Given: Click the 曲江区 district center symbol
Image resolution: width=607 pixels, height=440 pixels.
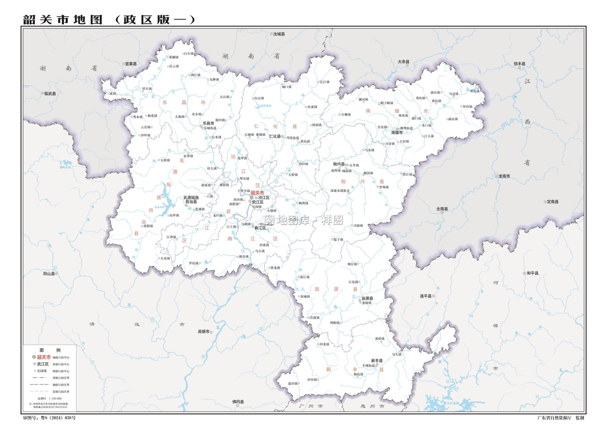Looking at the screenshot, I should pyautogui.click(x=253, y=226).
